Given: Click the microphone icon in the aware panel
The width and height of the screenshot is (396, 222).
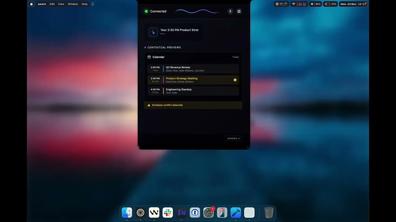Looking at the screenshot, I should (230, 11).
